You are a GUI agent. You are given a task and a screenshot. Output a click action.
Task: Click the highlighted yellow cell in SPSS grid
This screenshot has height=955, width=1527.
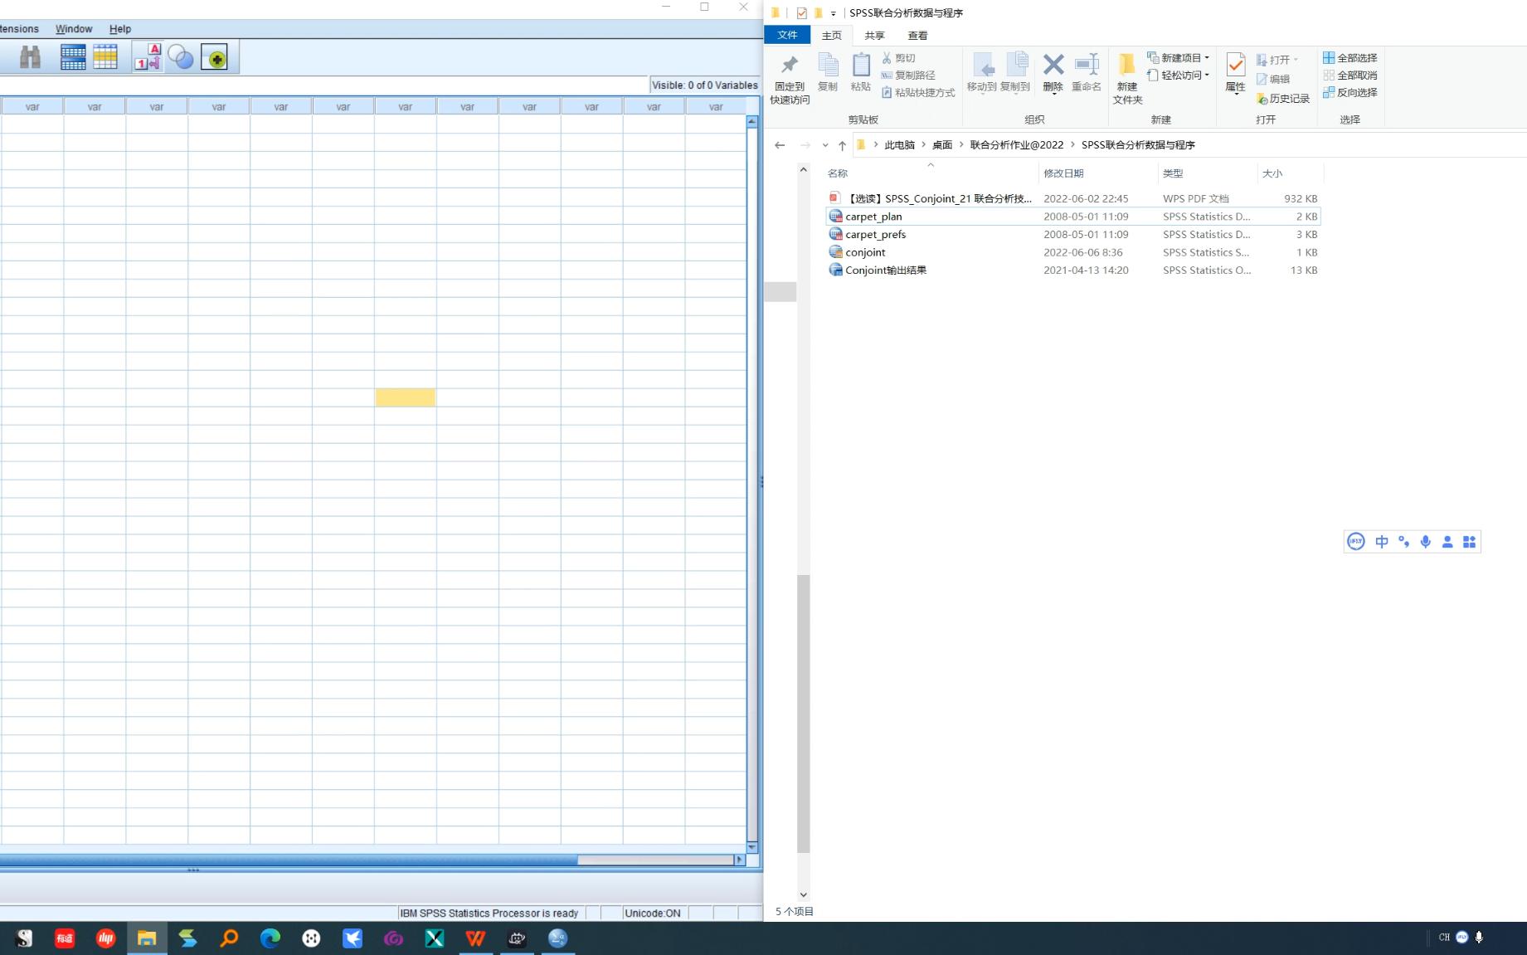(x=406, y=397)
